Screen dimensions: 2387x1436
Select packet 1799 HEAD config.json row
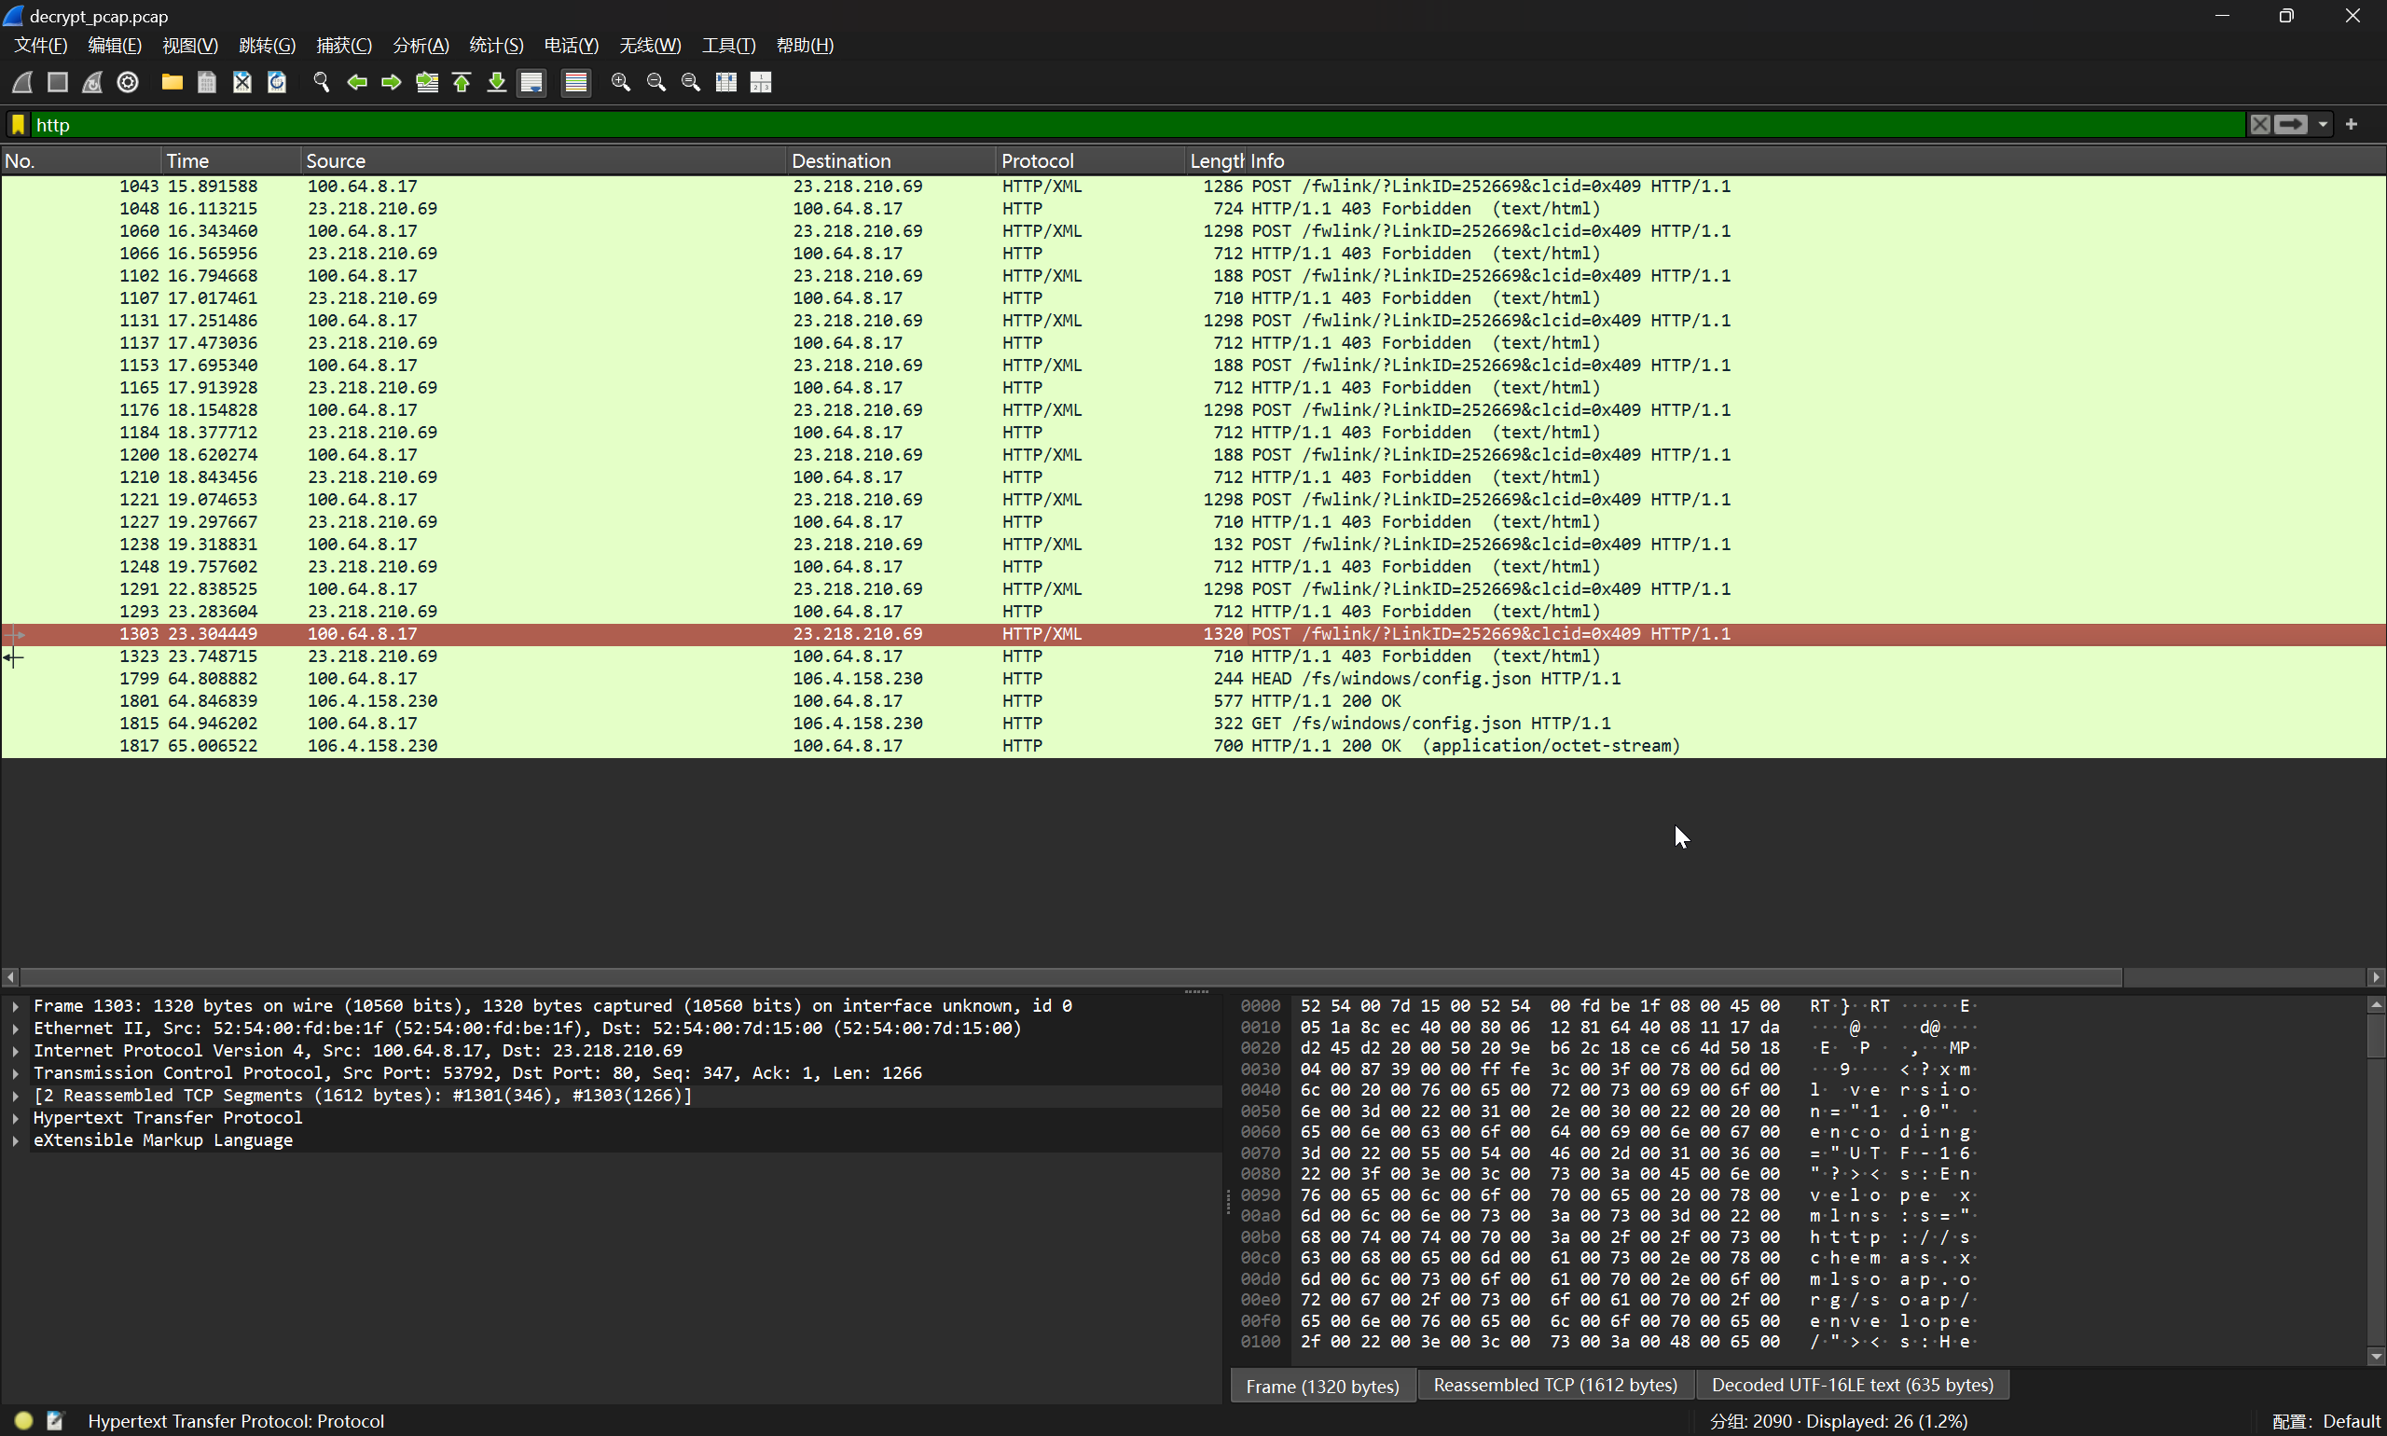click(x=1193, y=678)
